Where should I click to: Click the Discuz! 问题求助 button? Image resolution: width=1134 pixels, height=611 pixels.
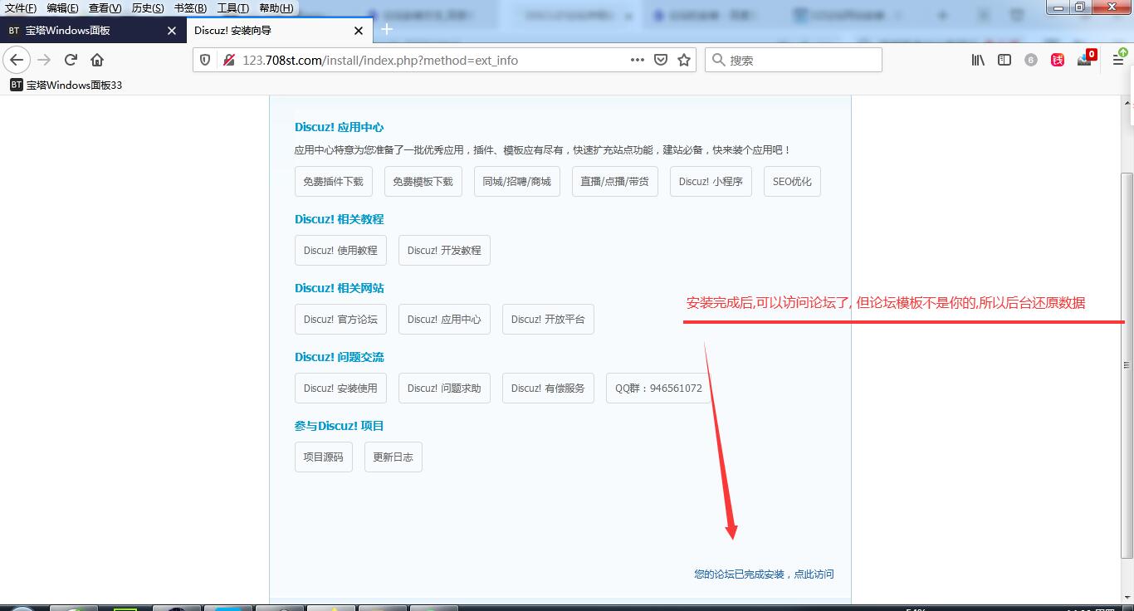click(x=444, y=389)
